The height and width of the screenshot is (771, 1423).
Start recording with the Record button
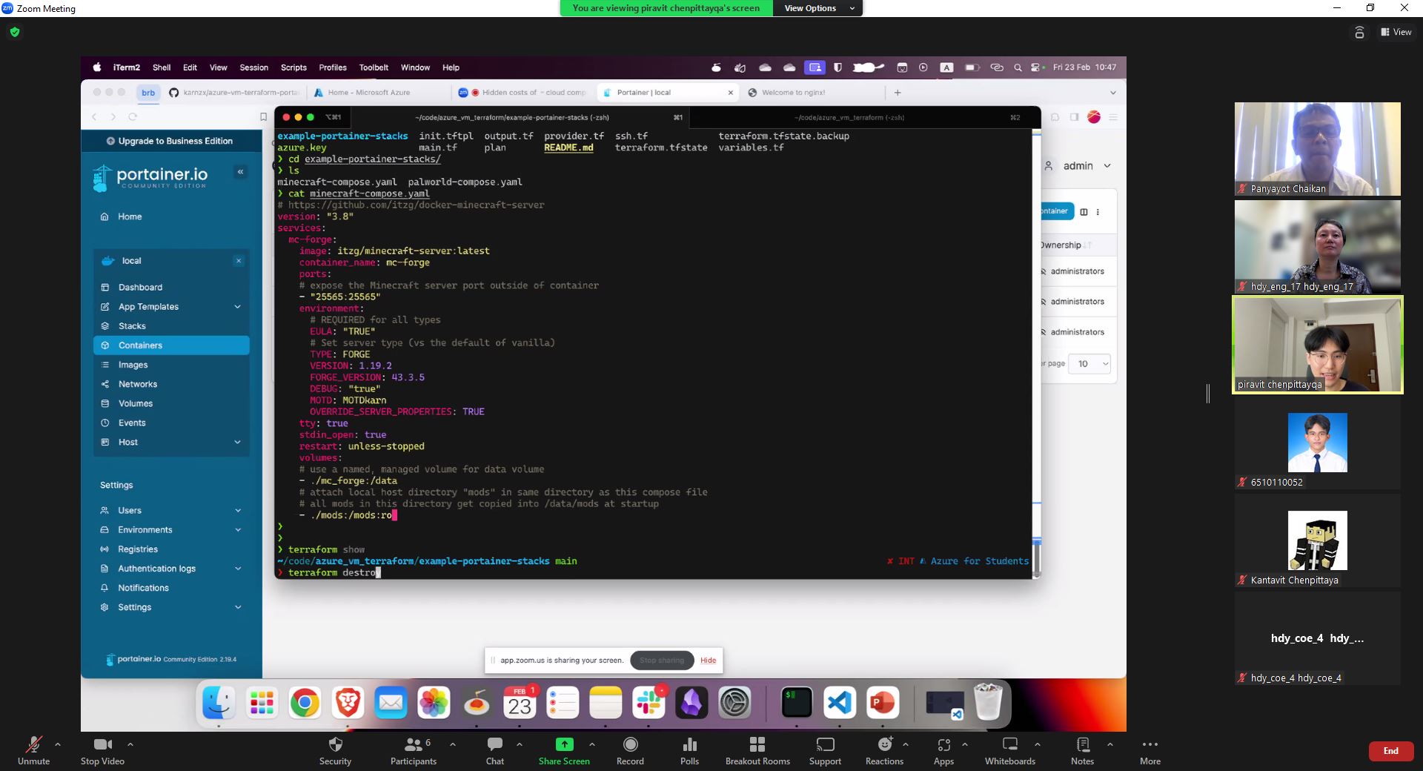[x=630, y=745]
